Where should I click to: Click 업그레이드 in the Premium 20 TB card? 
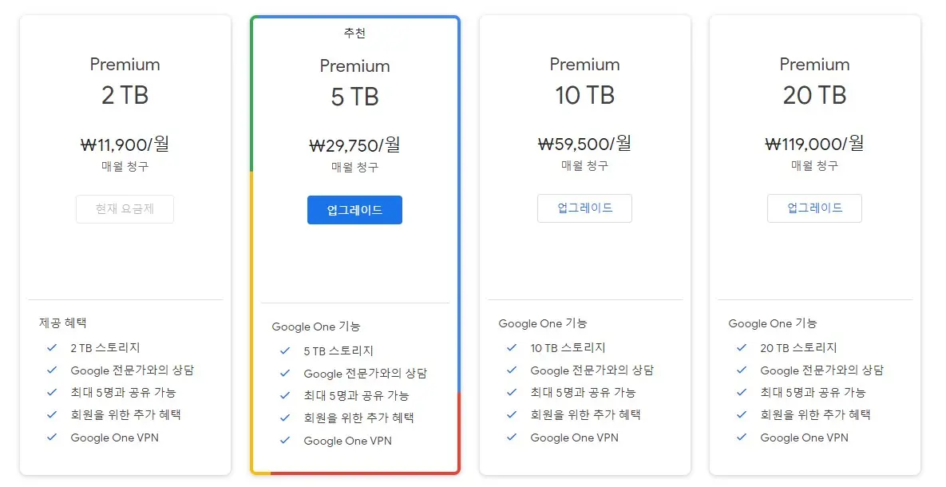tap(814, 208)
